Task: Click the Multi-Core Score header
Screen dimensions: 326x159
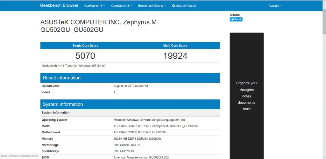Action: pos(175,46)
